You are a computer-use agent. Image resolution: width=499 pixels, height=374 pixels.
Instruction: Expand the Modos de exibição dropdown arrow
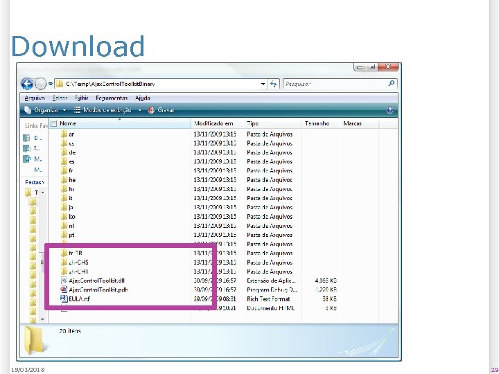tap(139, 110)
